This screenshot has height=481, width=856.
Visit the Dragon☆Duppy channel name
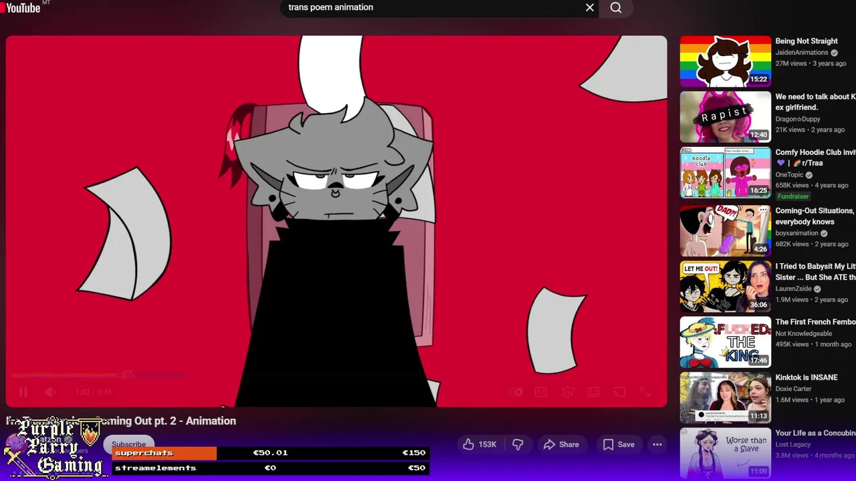point(798,119)
